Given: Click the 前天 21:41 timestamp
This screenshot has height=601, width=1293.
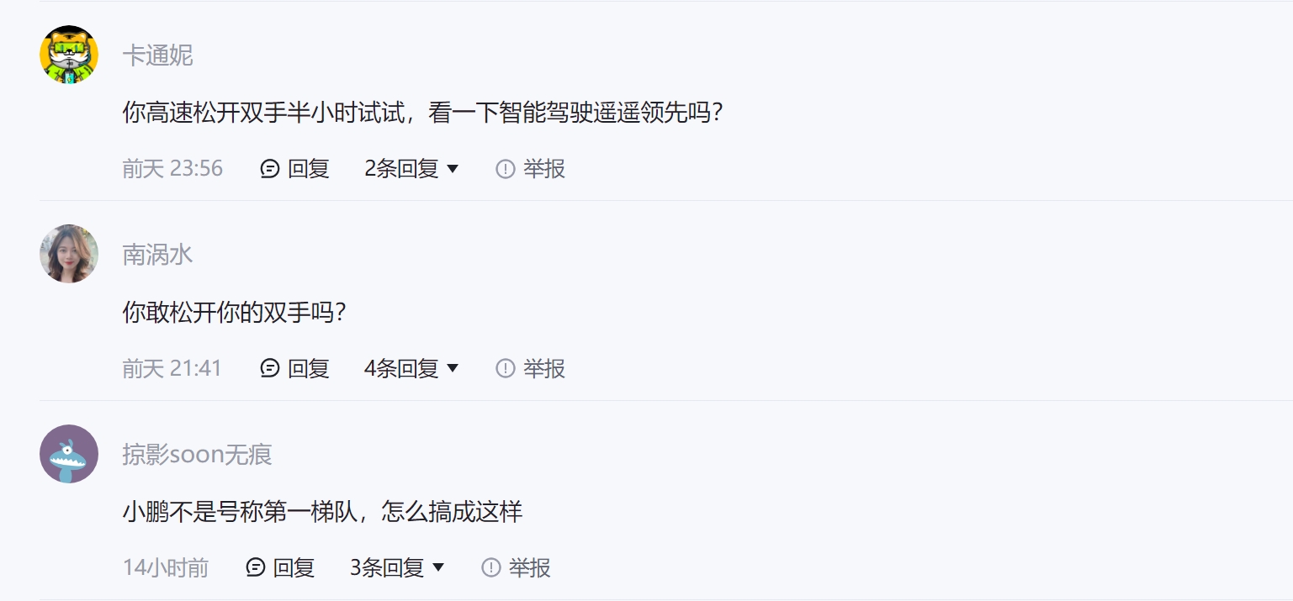Looking at the screenshot, I should point(172,368).
